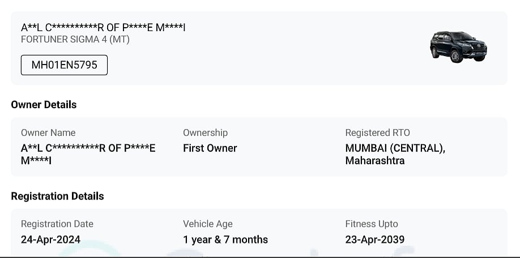Click the MH01EN5795 number plate badge
This screenshot has height=258, width=520.
pyautogui.click(x=64, y=65)
